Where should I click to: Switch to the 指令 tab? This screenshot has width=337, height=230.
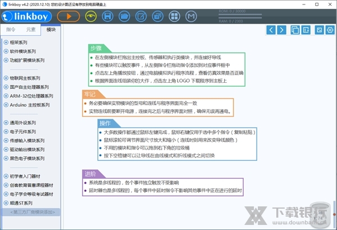(x=11, y=29)
